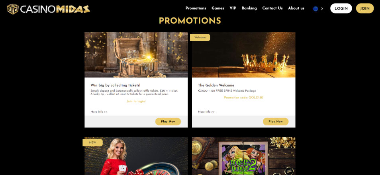
Task: Select the EU flag language icon
Action: tap(315, 9)
